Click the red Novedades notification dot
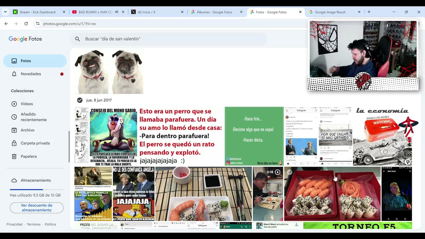Viewport: 425px width, 239px height. [x=62, y=74]
